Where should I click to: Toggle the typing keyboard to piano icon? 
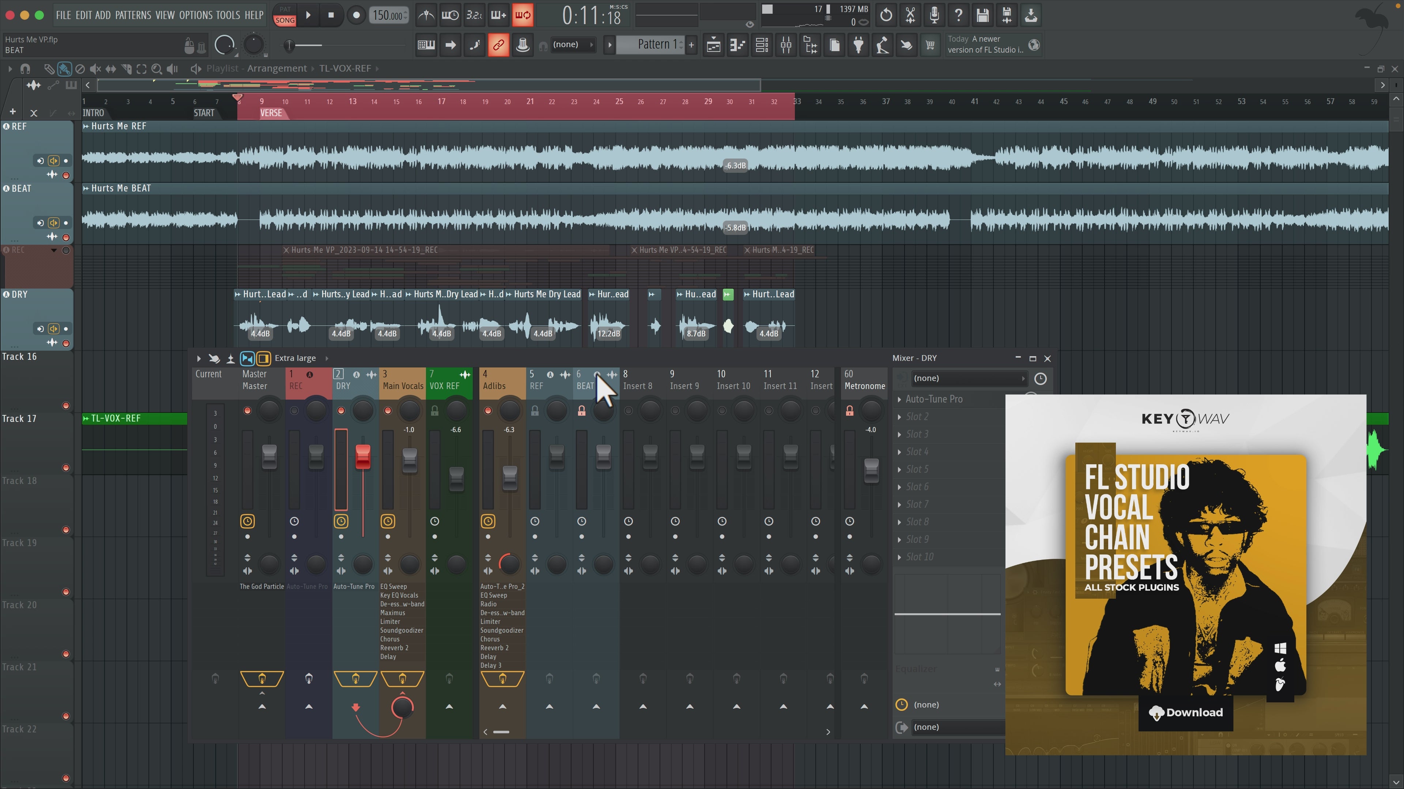(426, 45)
